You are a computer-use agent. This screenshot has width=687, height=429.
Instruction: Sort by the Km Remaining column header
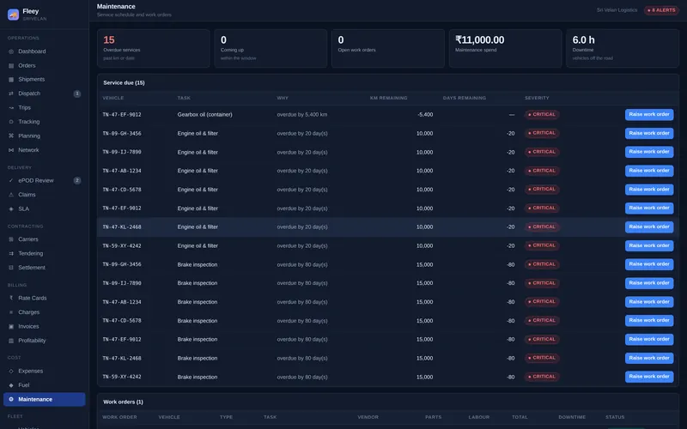(389, 98)
